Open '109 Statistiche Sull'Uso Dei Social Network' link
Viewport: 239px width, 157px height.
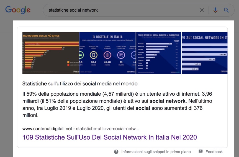(x=110, y=137)
